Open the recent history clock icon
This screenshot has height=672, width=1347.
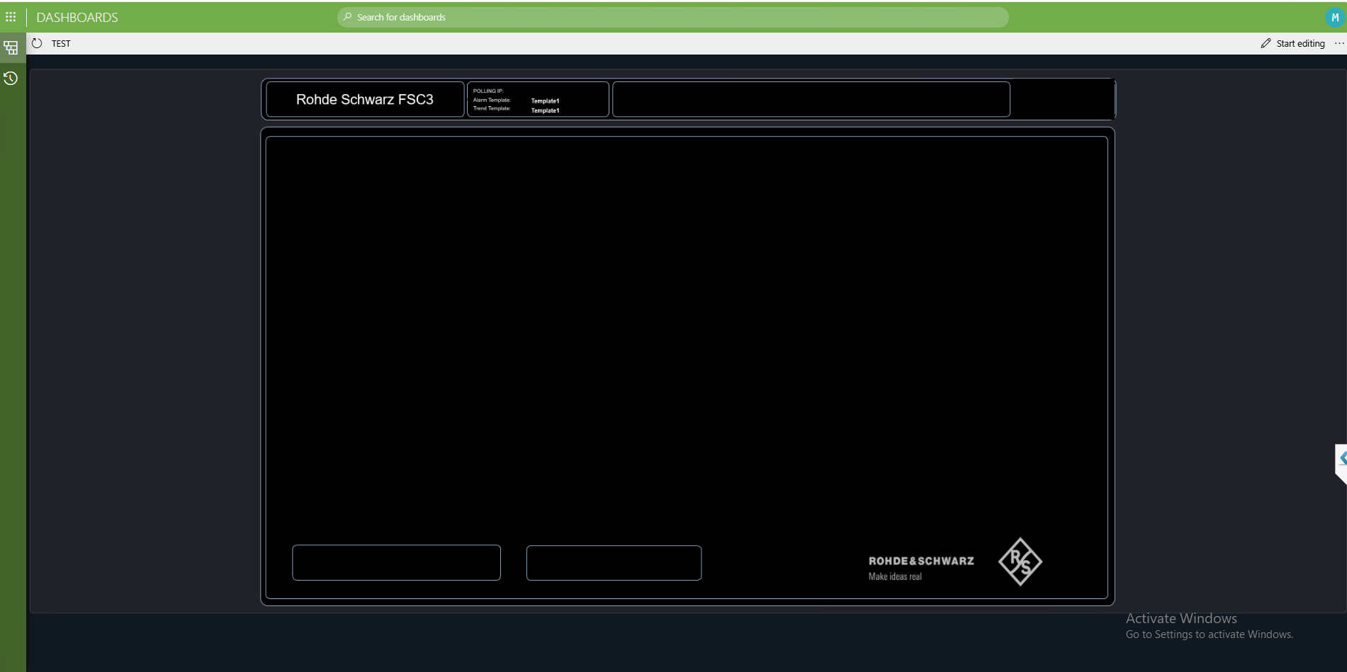click(11, 78)
